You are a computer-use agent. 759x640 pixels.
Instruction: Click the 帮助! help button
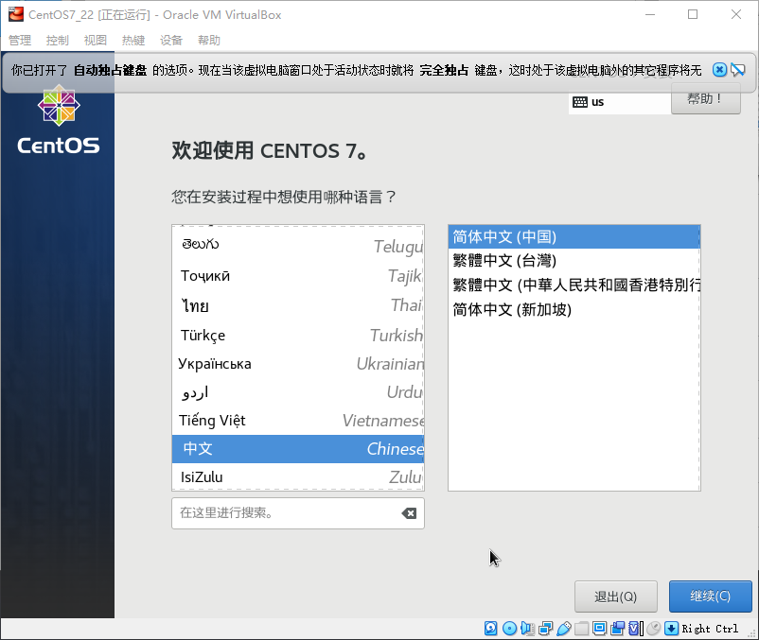(706, 99)
